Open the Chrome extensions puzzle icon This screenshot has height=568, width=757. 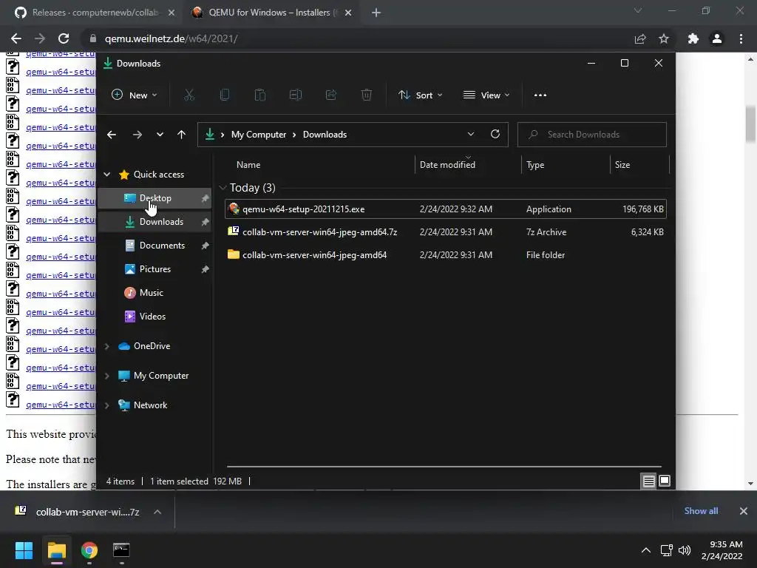point(693,38)
